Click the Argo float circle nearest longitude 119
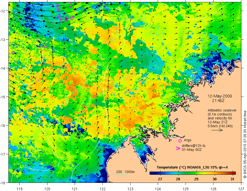 coord(13,53)
